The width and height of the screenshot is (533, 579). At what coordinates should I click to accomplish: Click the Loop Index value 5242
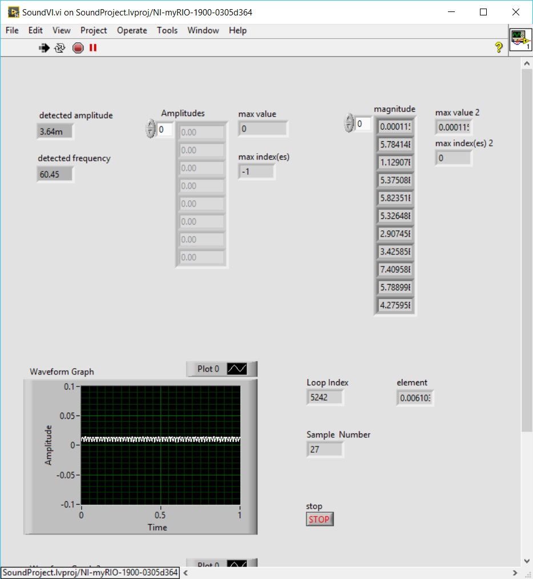[325, 398]
